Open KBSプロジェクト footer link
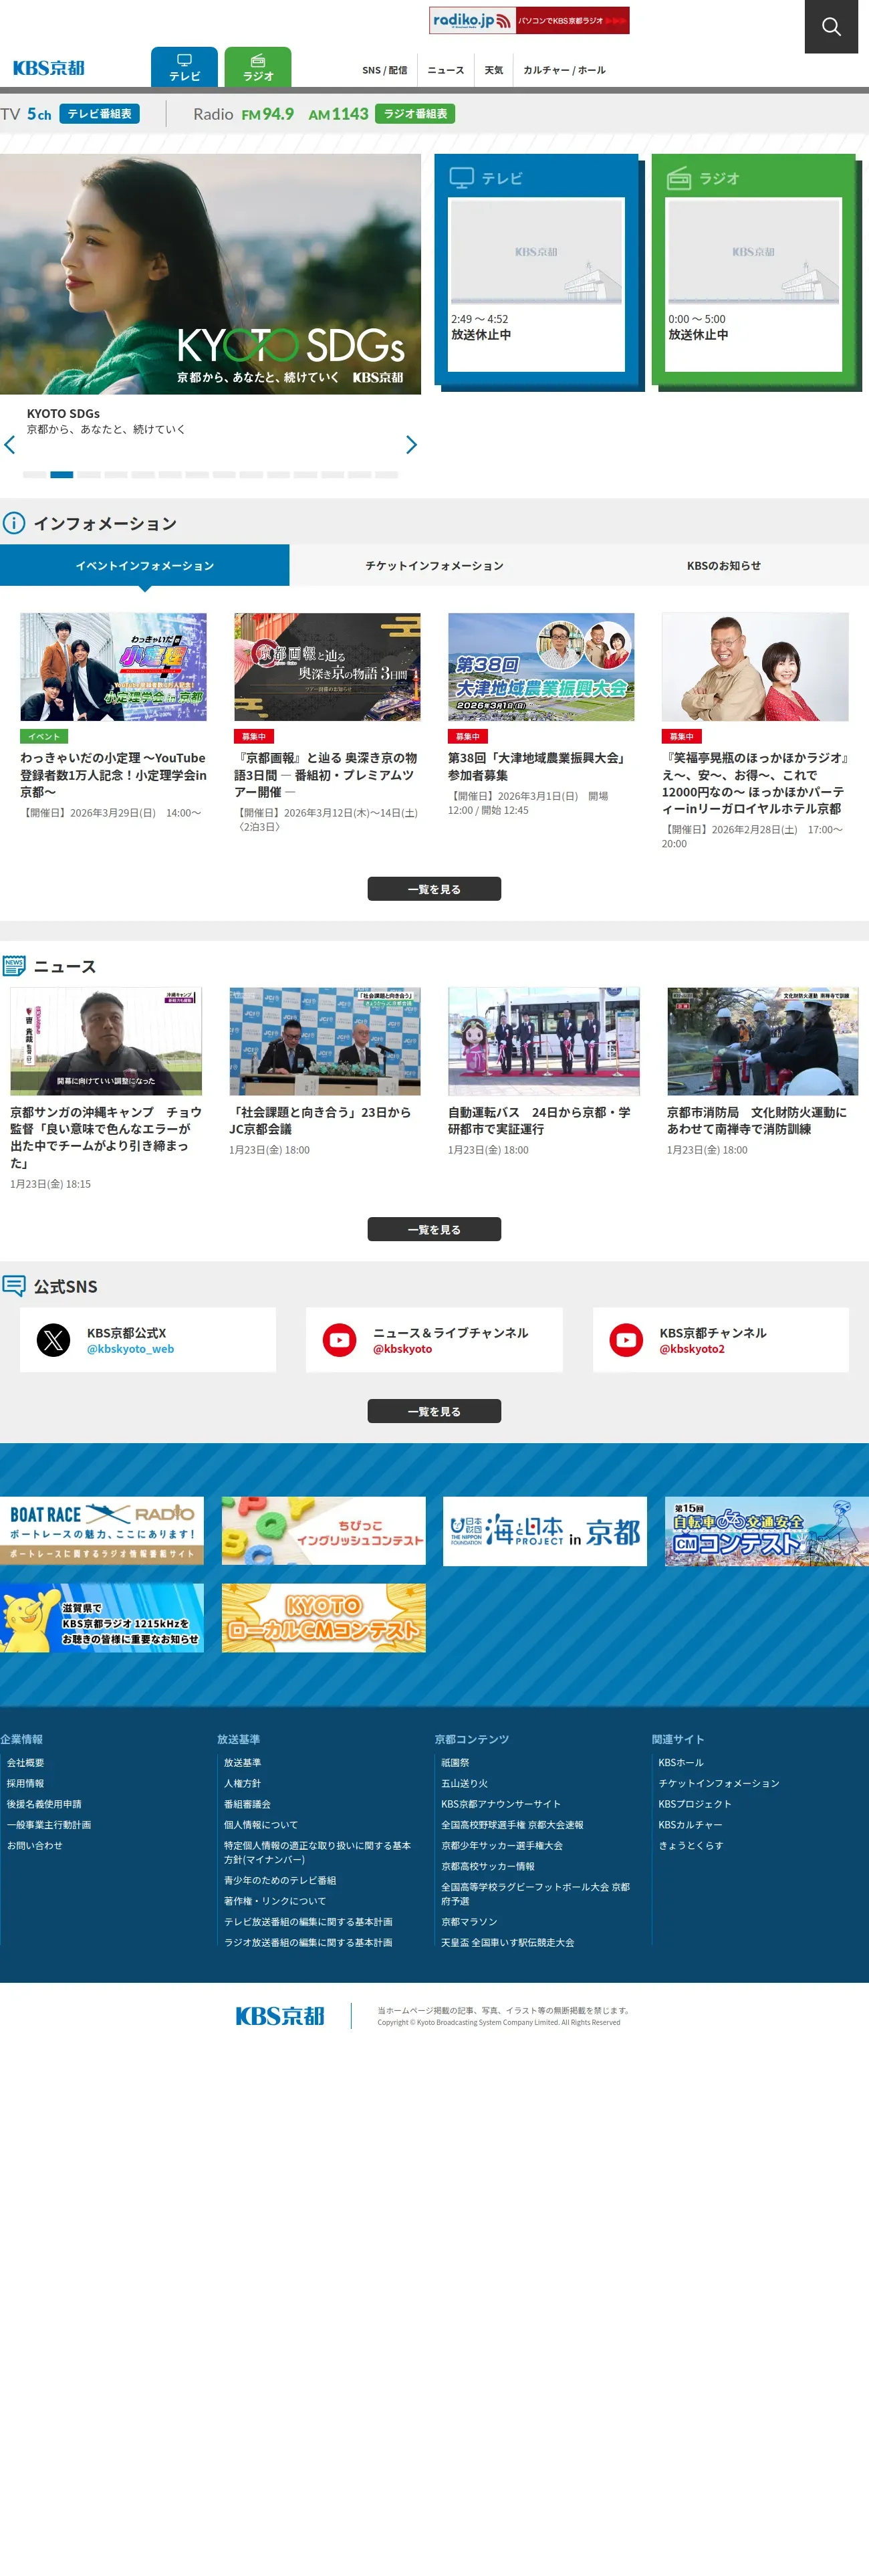Viewport: 869px width, 2576px height. [x=695, y=1804]
